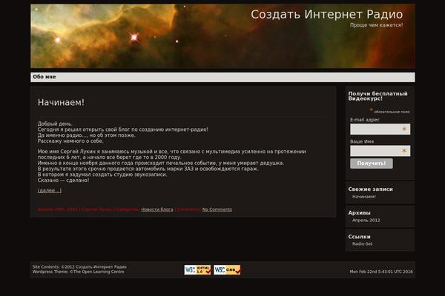Click the W3C XHTML 1.0 validation badge
This screenshot has width=445, height=296.
tap(197, 269)
